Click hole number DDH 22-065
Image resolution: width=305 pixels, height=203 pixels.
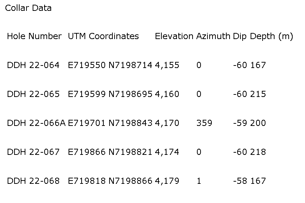point(33,94)
